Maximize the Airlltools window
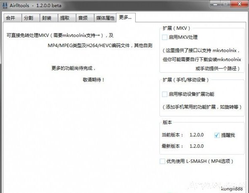Viewport: 249px width, 193px height. (225, 4)
